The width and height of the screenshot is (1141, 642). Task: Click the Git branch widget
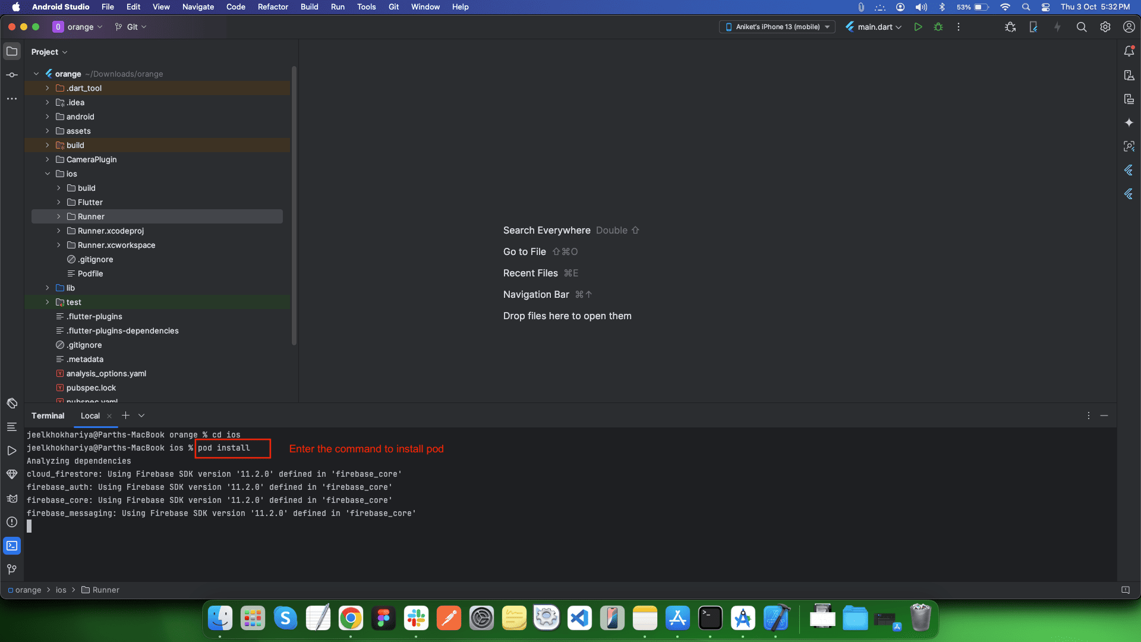(131, 27)
